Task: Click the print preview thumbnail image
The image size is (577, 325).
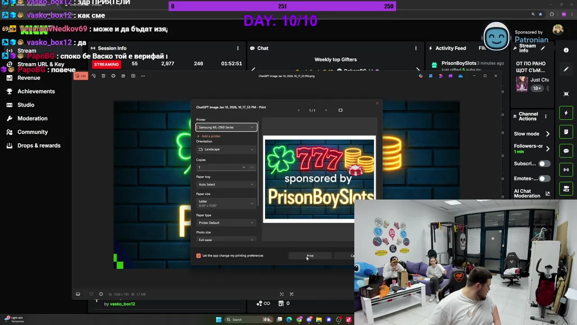Action: [319, 179]
